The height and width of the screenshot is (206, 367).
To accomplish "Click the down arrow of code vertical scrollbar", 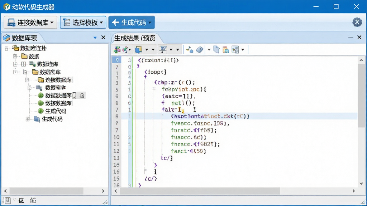I will pyautogui.click(x=361, y=183).
